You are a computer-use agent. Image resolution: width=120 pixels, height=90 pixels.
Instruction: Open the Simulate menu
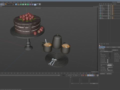click(x=14, y=2)
